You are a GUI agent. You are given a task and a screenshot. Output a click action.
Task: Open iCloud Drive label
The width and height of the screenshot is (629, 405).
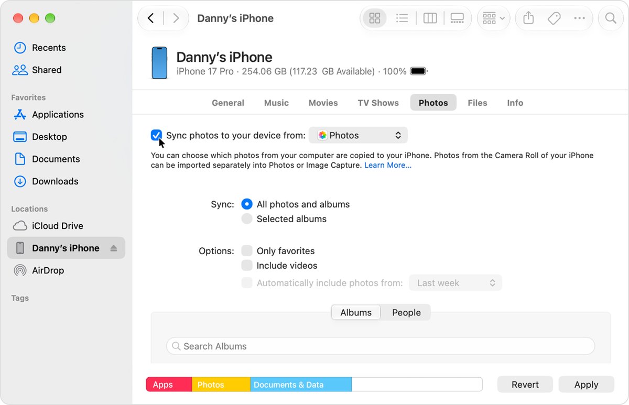point(58,226)
